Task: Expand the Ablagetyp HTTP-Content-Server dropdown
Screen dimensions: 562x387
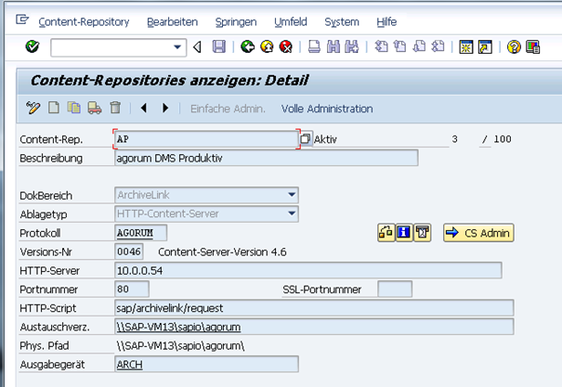Action: coord(292,213)
